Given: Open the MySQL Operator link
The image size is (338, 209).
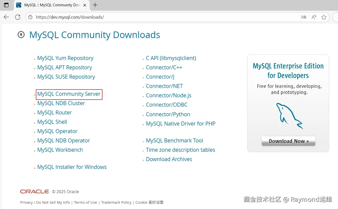Looking at the screenshot, I should click(57, 131).
